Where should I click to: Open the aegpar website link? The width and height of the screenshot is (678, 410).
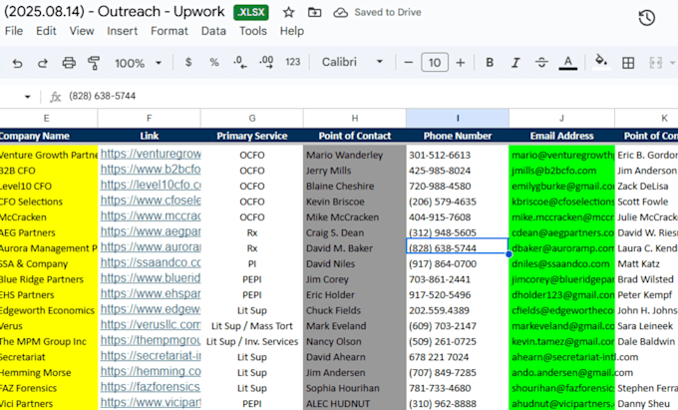(151, 231)
